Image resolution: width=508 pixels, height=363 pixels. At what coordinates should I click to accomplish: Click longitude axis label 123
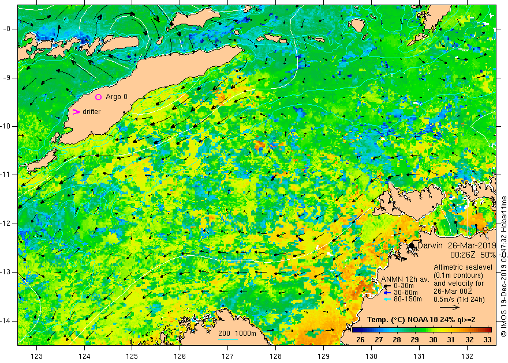click(x=36, y=356)
